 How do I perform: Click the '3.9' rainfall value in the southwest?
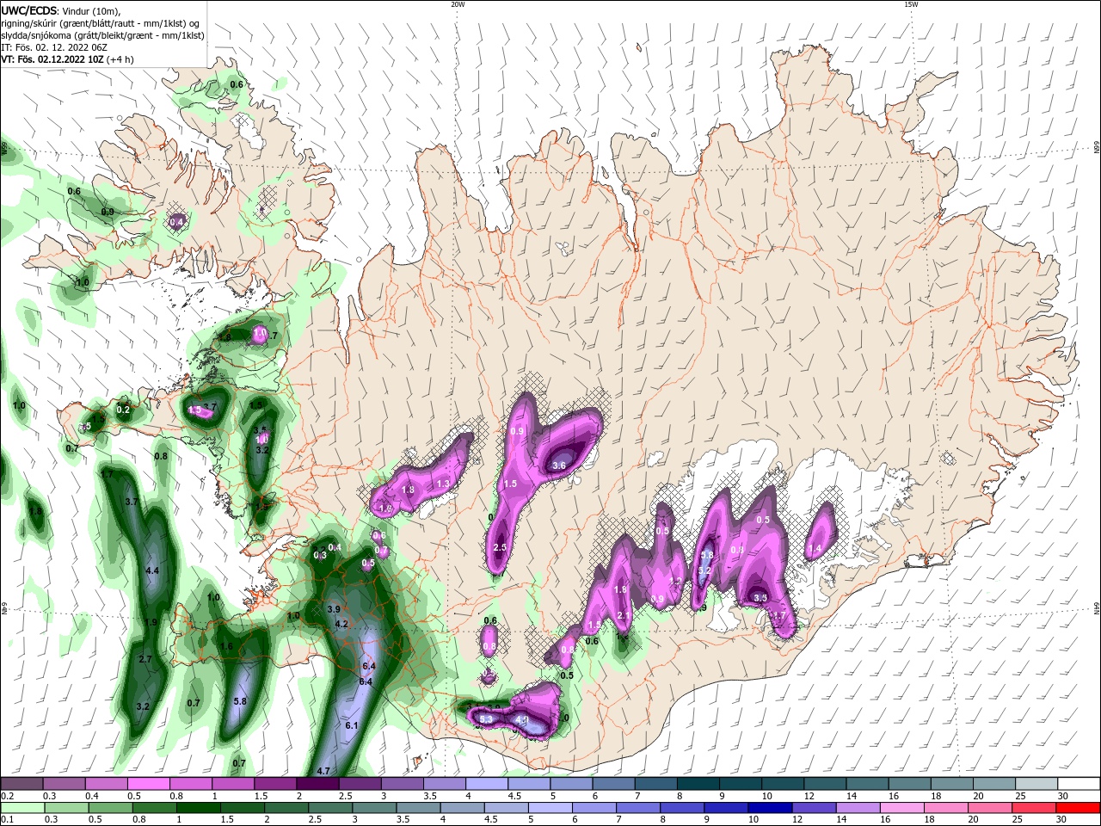[335, 609]
